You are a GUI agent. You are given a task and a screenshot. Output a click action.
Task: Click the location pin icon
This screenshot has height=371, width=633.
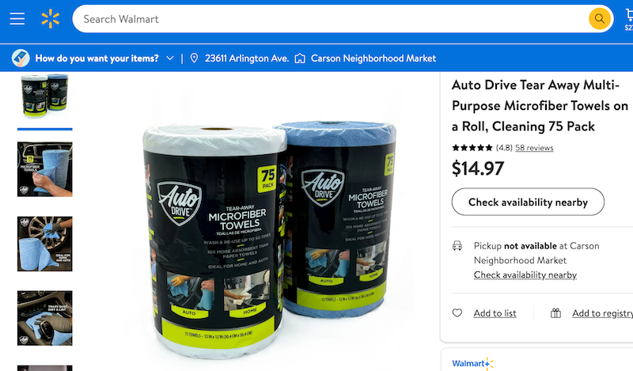point(194,59)
